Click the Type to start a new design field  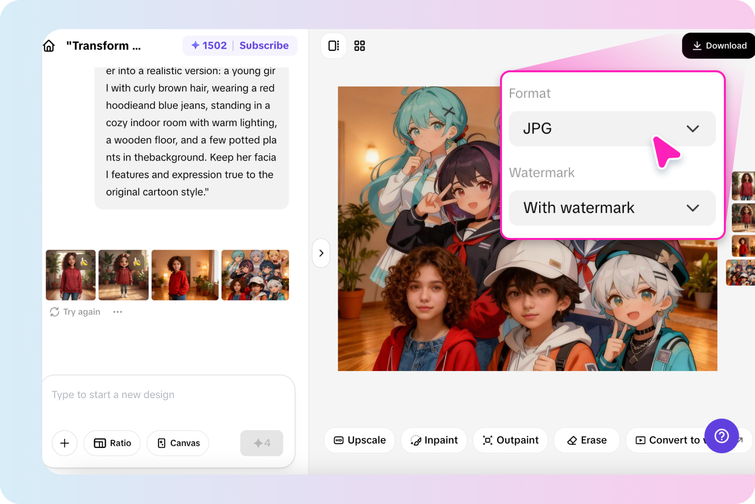pyautogui.click(x=168, y=395)
